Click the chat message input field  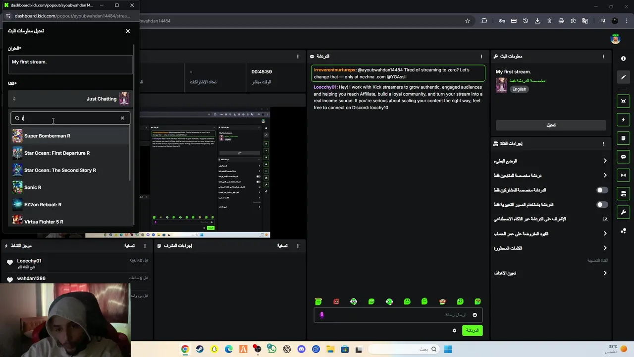tap(398, 315)
